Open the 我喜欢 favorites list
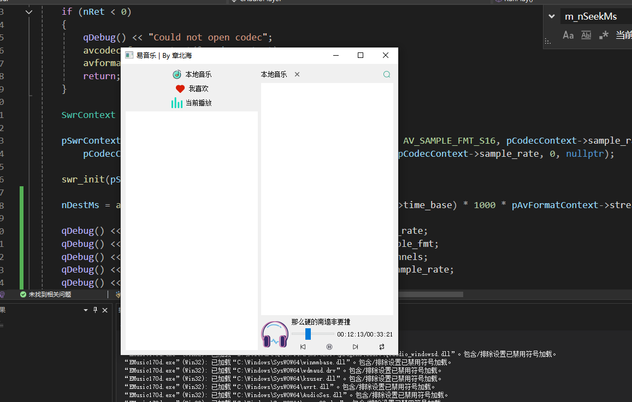Screen dimensions: 632x402 192,88
